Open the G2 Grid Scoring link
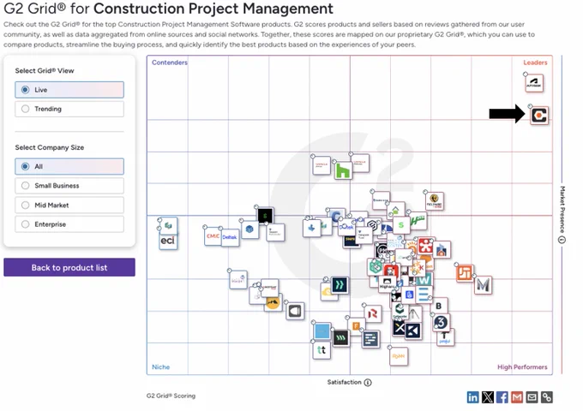Image resolution: width=583 pixels, height=411 pixels. 171,396
